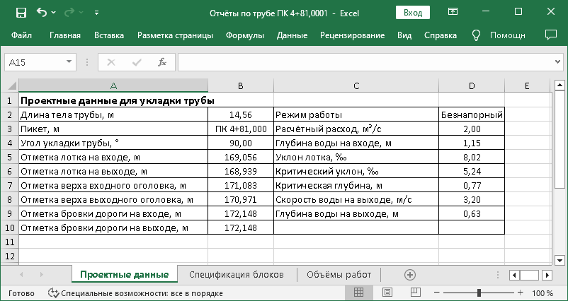
Task: Open the Customize Quick Access Toolbar menu
Action: tap(96, 13)
